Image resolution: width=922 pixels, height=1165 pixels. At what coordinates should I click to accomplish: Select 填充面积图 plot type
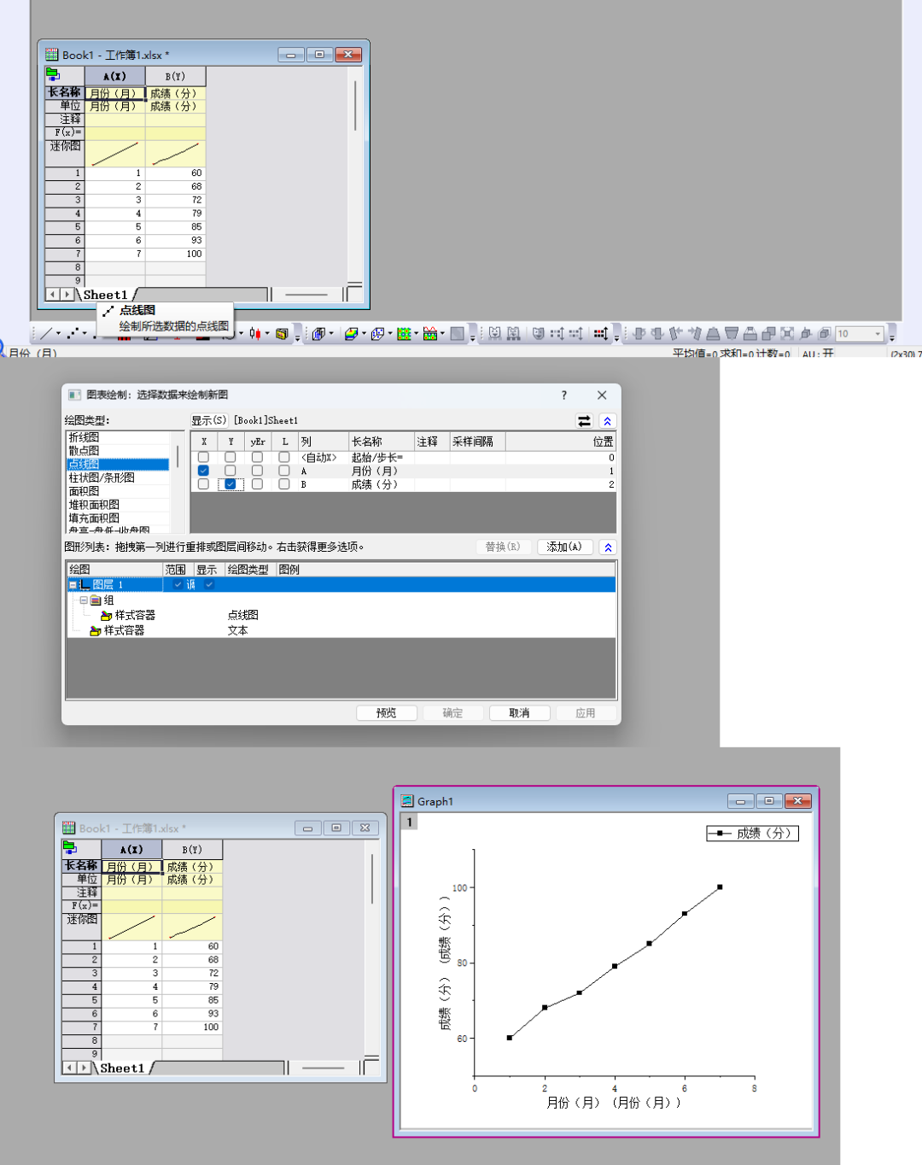pyautogui.click(x=94, y=518)
